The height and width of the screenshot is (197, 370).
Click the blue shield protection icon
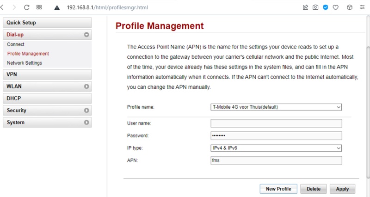(326, 7)
